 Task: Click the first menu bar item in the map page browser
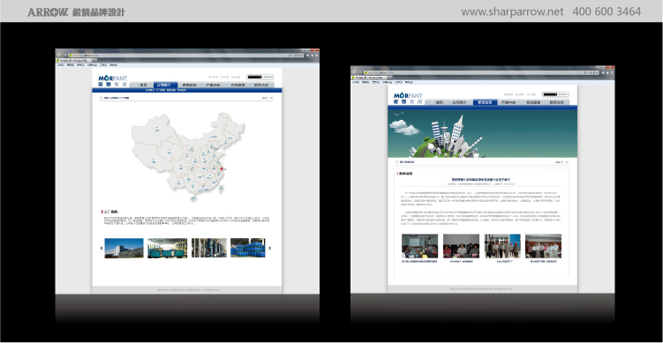[x=60, y=65]
